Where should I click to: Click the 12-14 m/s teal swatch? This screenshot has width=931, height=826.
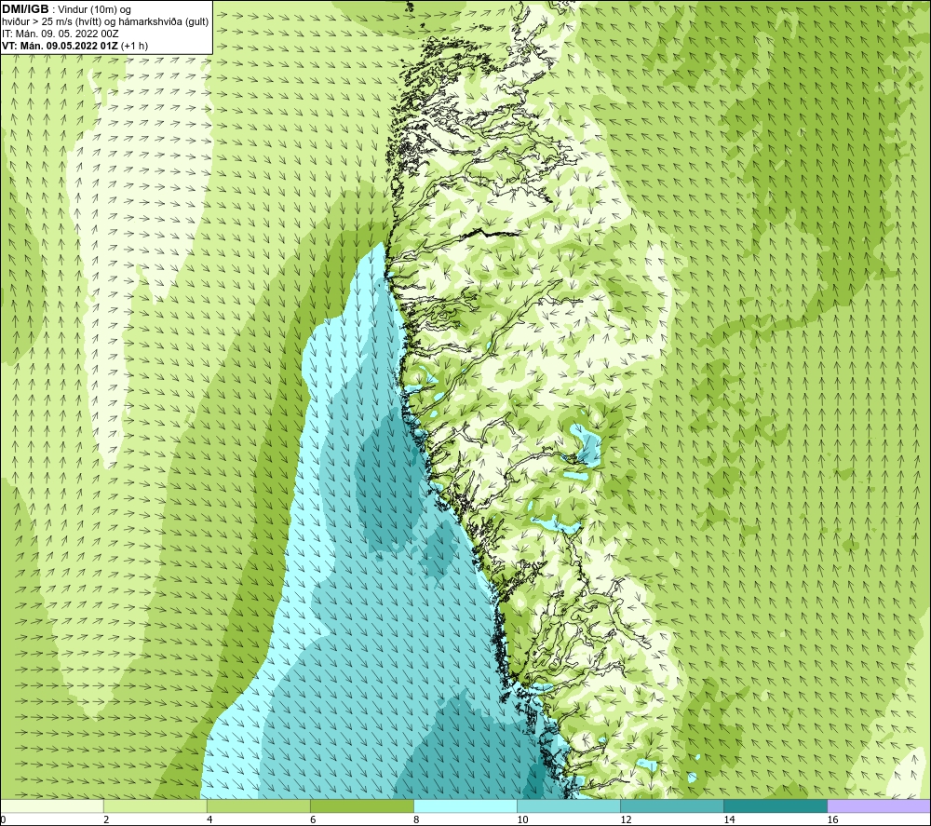click(x=672, y=806)
